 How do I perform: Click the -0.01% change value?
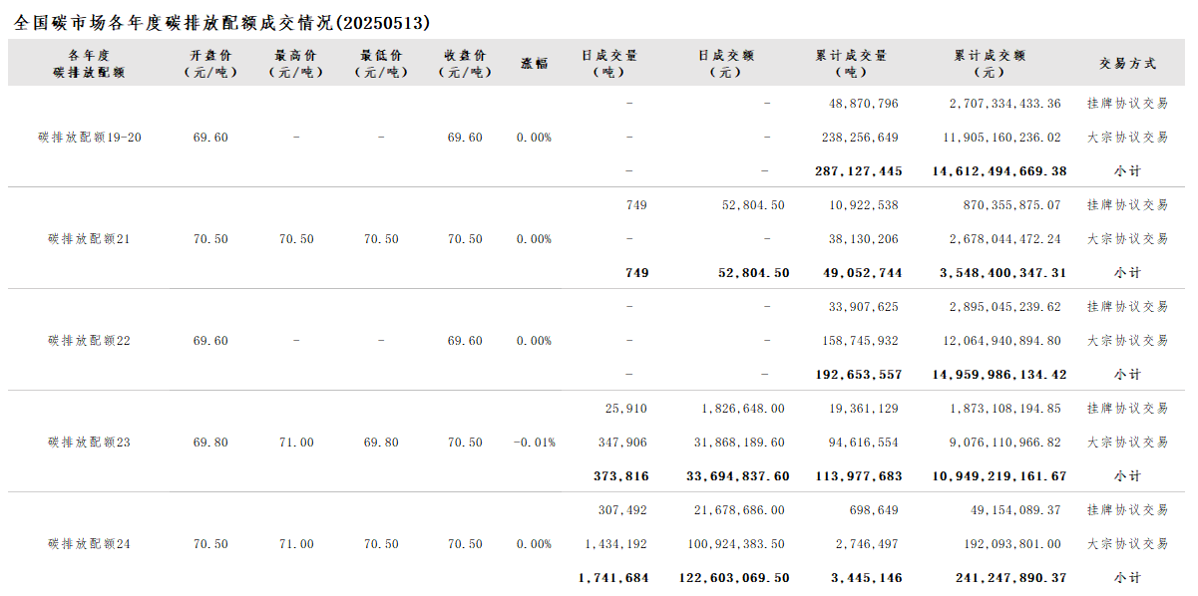click(x=535, y=443)
